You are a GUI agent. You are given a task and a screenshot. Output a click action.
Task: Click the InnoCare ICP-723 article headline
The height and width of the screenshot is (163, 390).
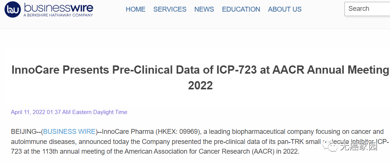pos(200,70)
